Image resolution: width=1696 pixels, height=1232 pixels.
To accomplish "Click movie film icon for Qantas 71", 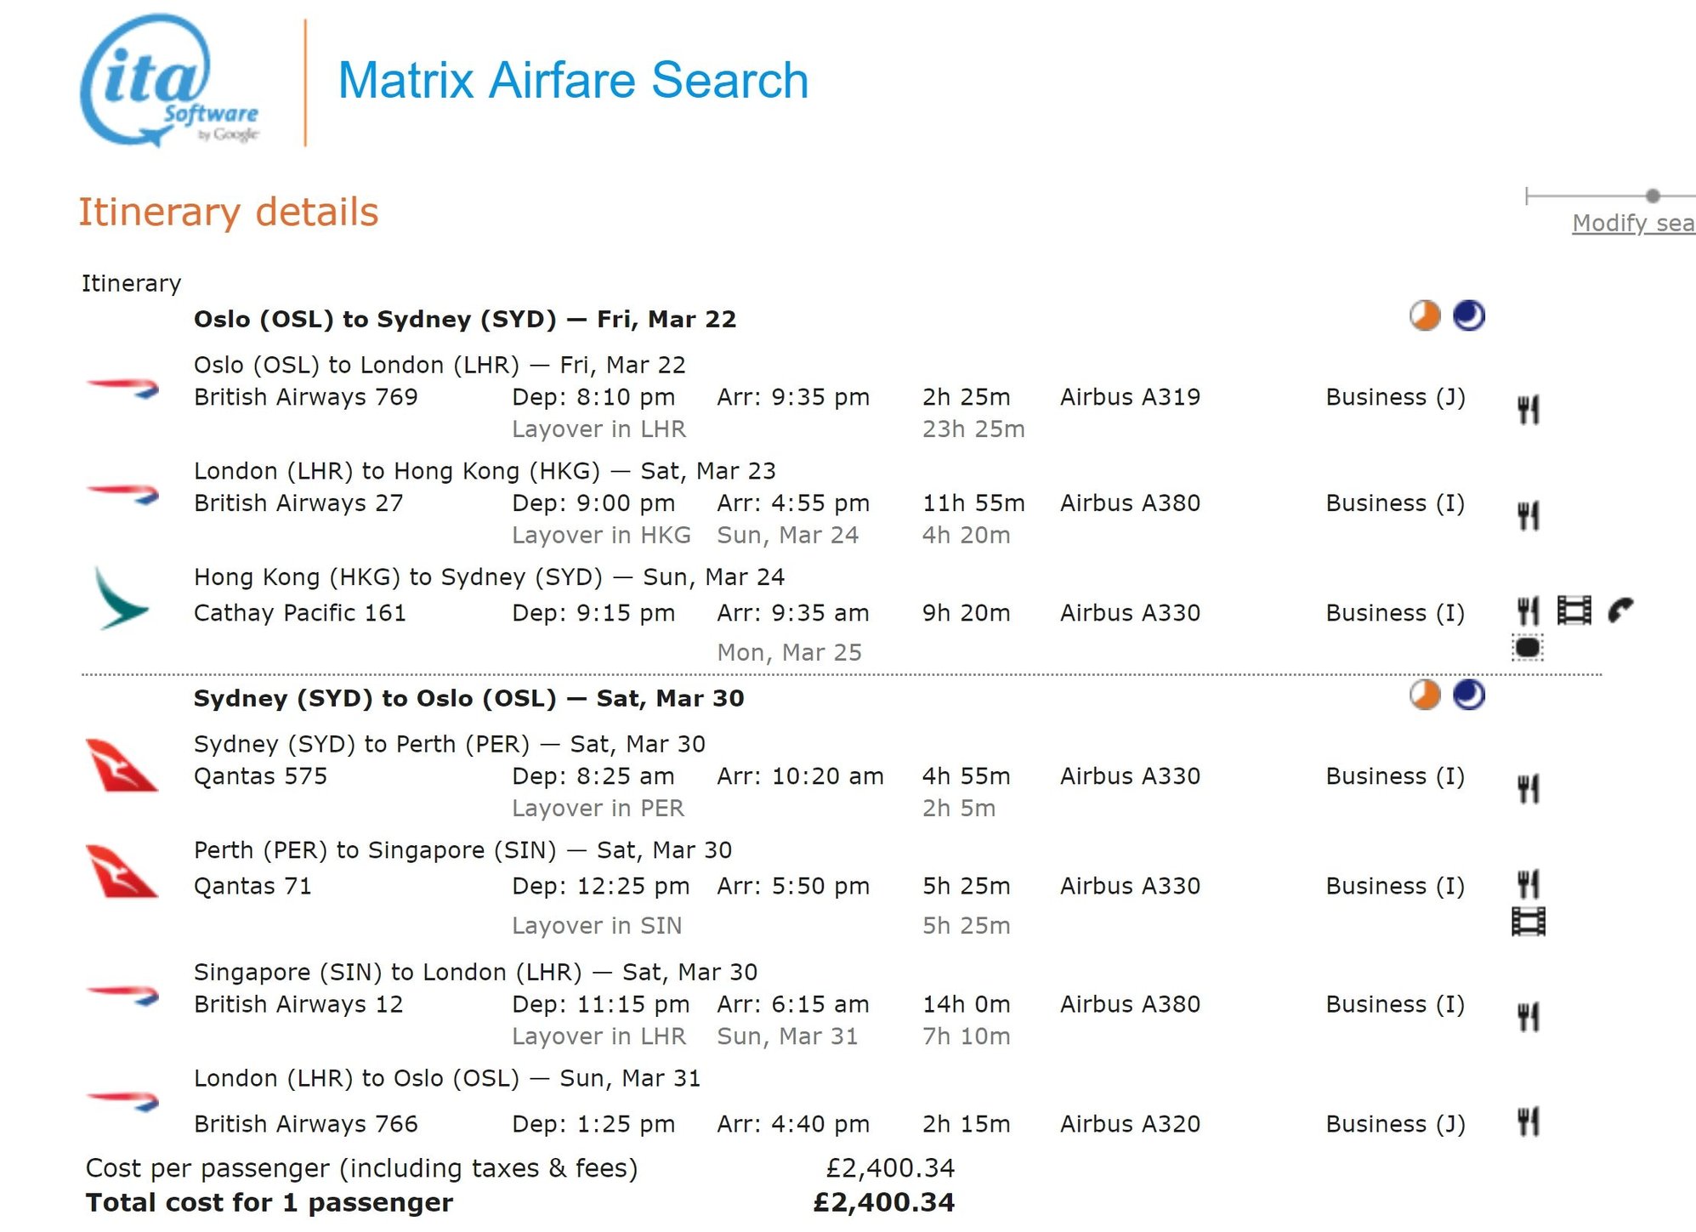I will pyautogui.click(x=1529, y=922).
